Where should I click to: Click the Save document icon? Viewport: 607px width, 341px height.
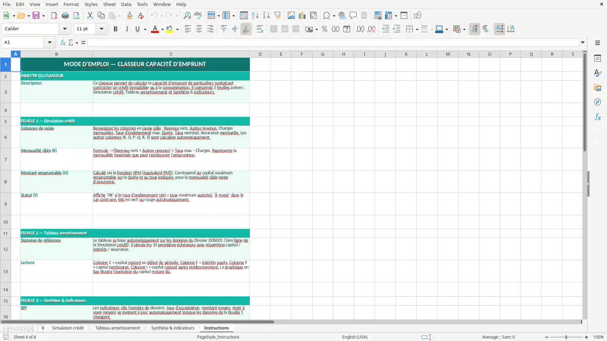[x=36, y=16]
